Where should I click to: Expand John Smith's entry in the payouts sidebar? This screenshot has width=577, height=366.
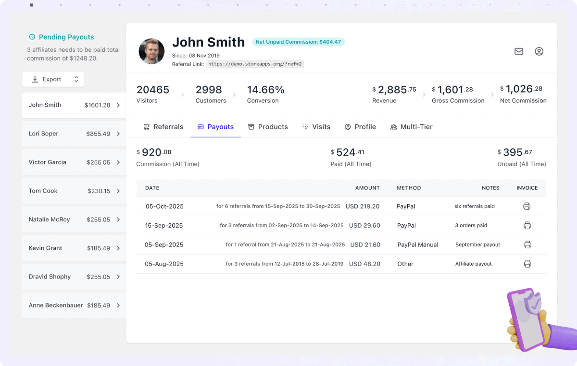pos(119,105)
